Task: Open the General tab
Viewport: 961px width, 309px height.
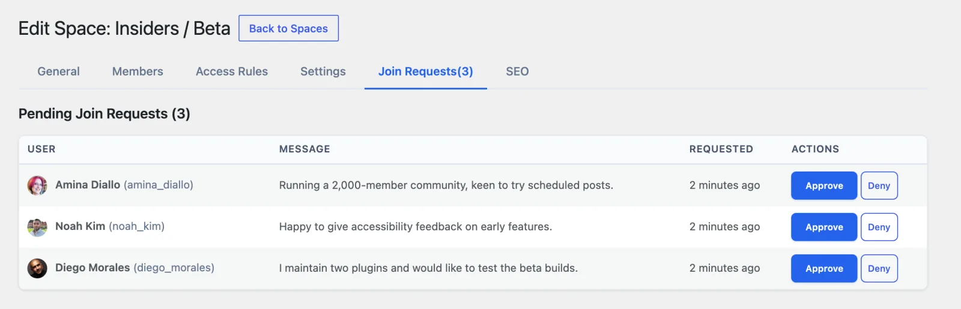Action: tap(58, 71)
